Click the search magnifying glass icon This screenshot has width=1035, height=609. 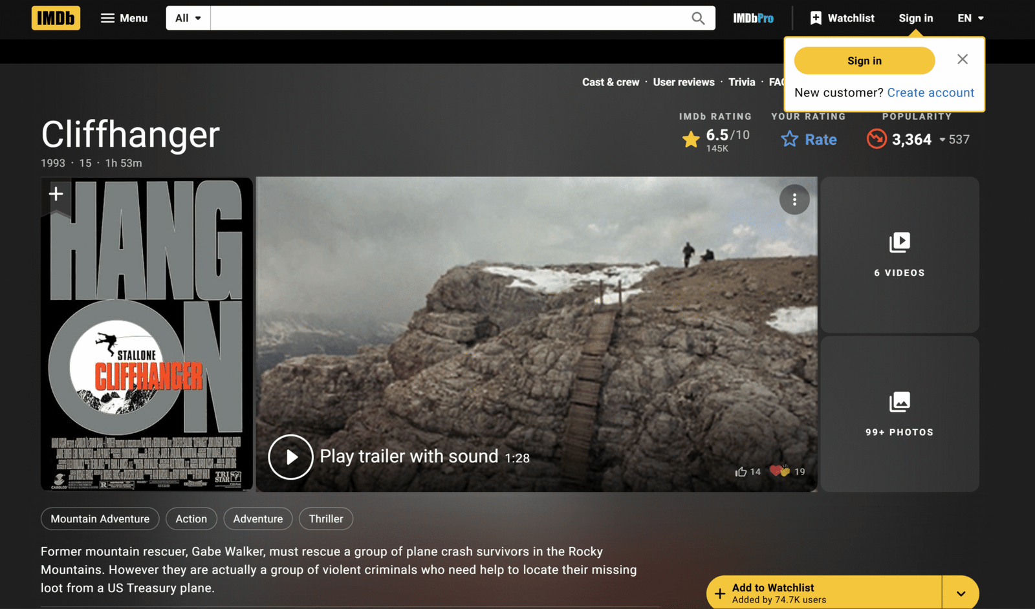[x=698, y=18]
